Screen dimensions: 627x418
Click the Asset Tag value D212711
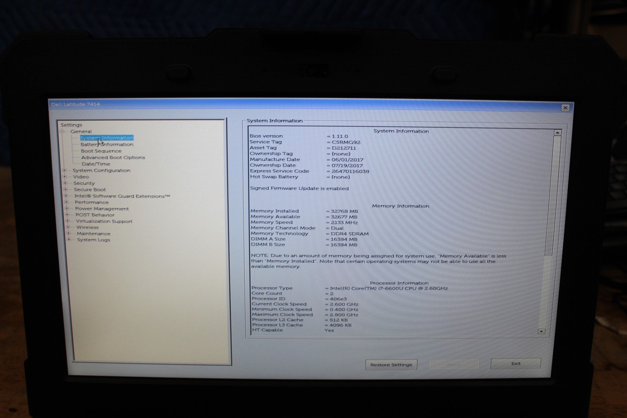[344, 148]
